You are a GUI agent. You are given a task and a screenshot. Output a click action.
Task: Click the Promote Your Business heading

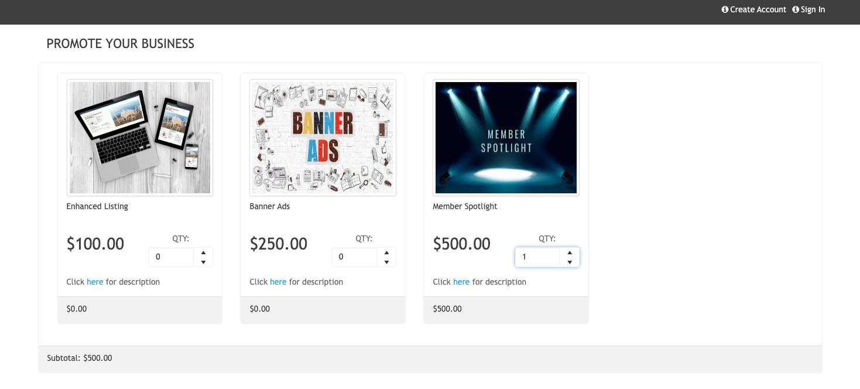(121, 43)
